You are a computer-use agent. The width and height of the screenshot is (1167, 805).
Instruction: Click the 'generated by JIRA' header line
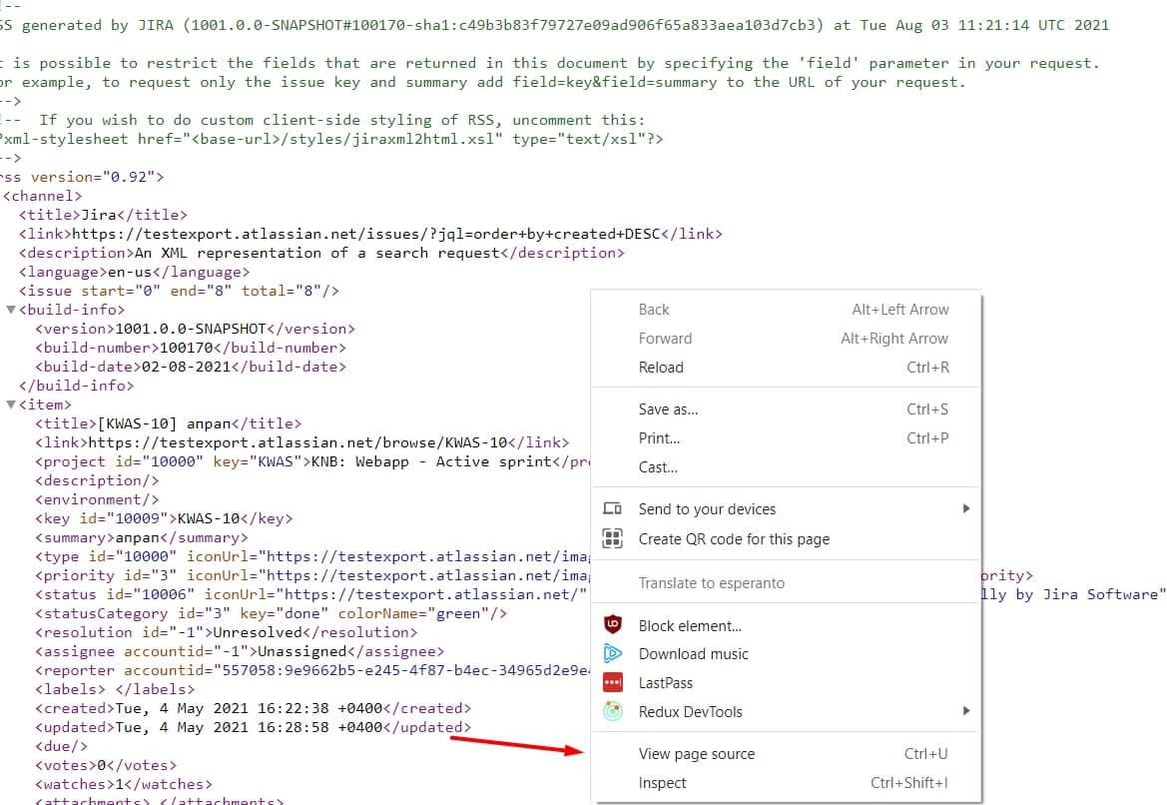(x=554, y=25)
